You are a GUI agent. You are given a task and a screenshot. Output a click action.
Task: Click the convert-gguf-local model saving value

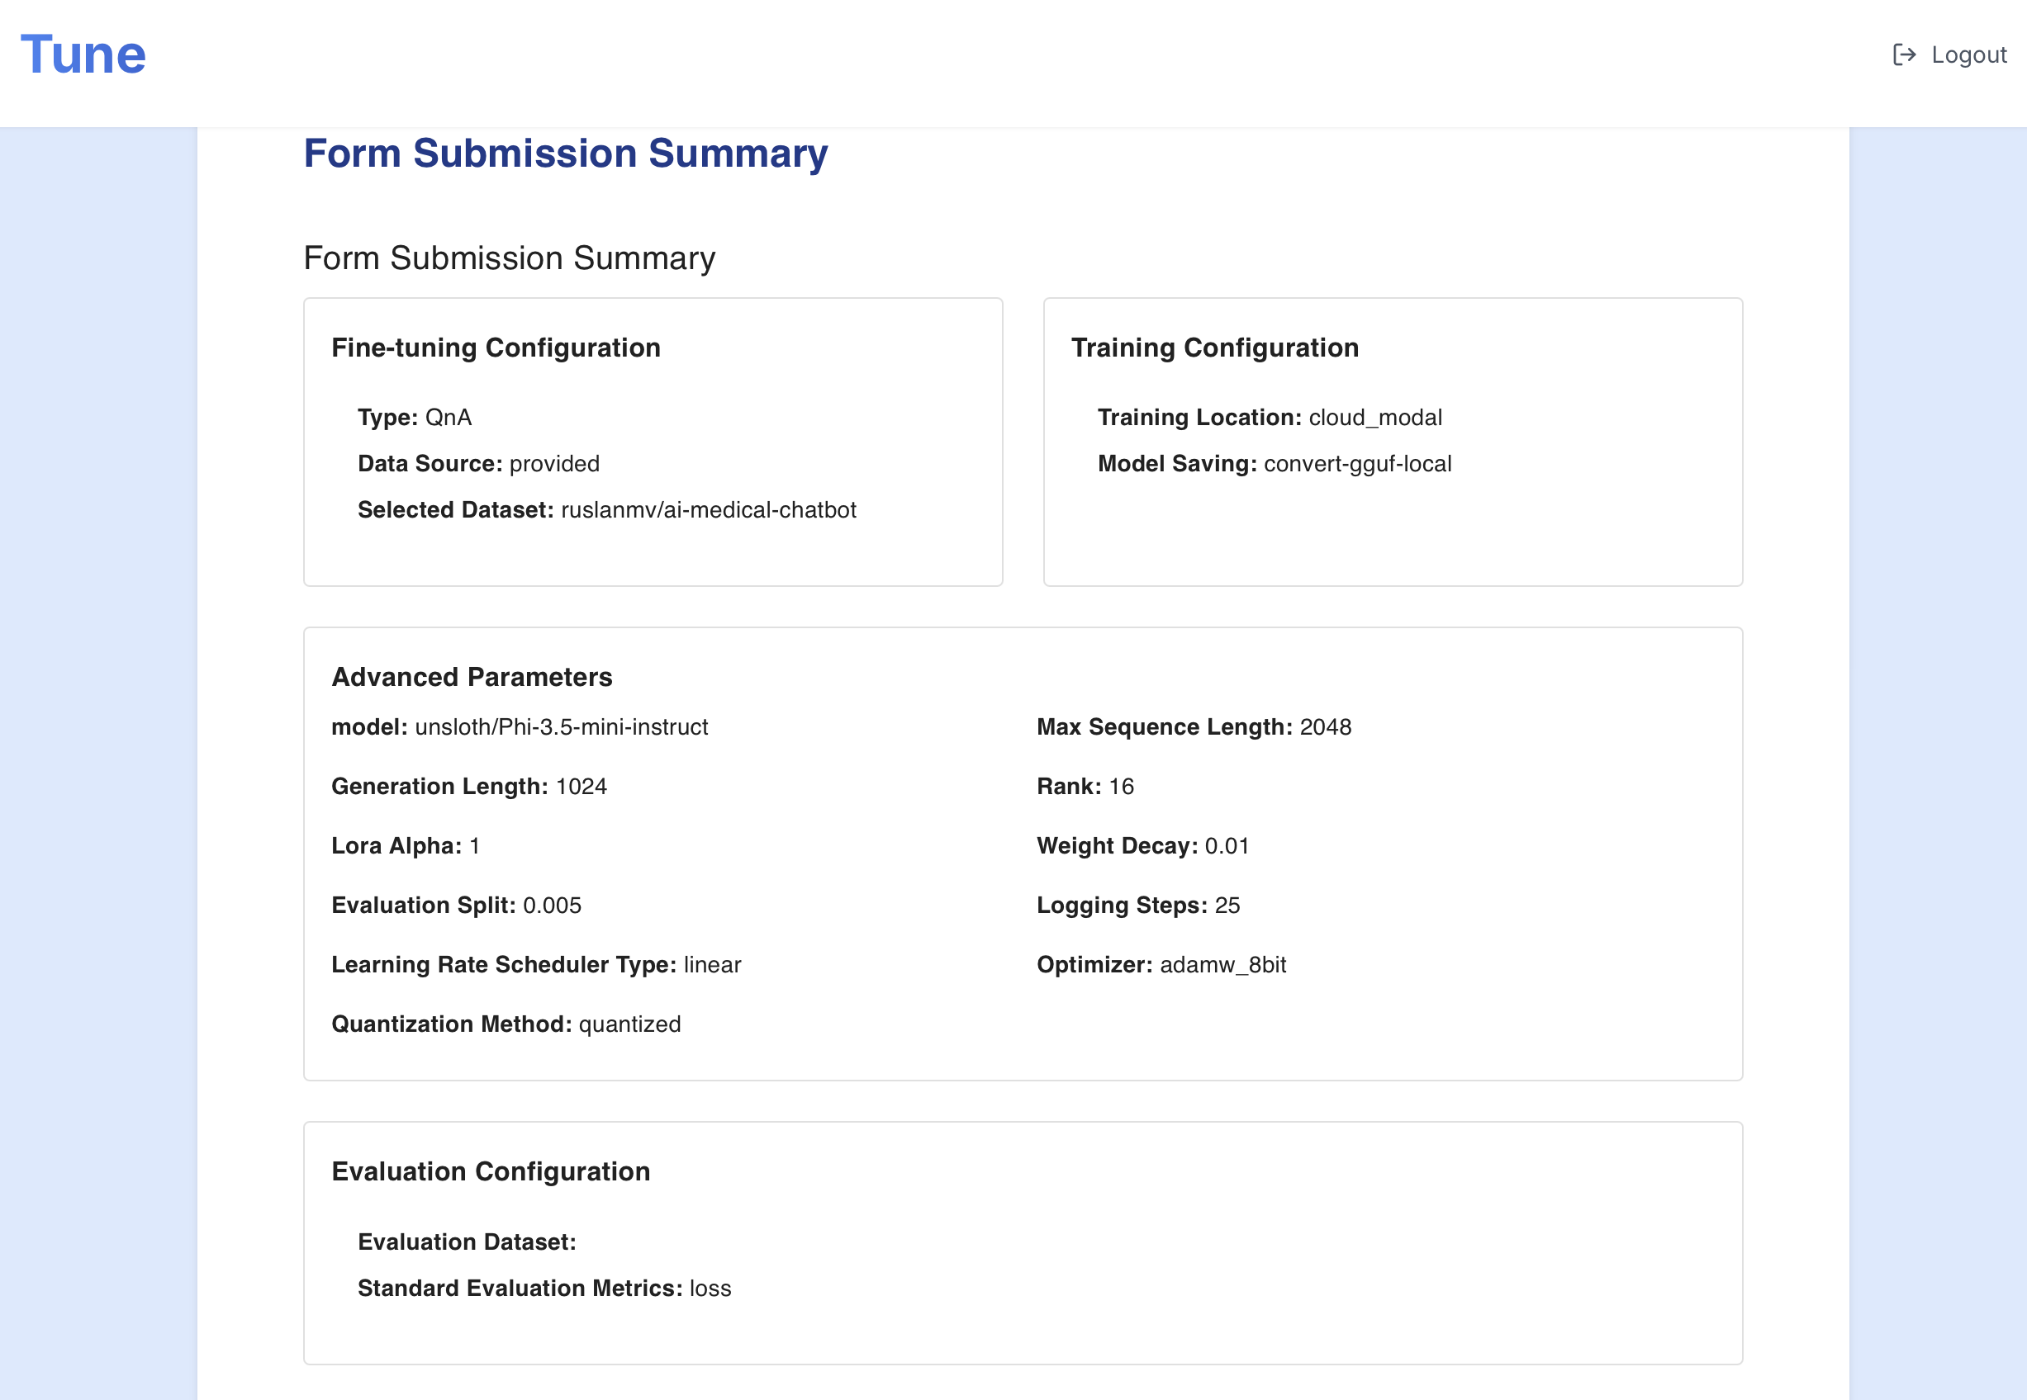click(x=1357, y=464)
